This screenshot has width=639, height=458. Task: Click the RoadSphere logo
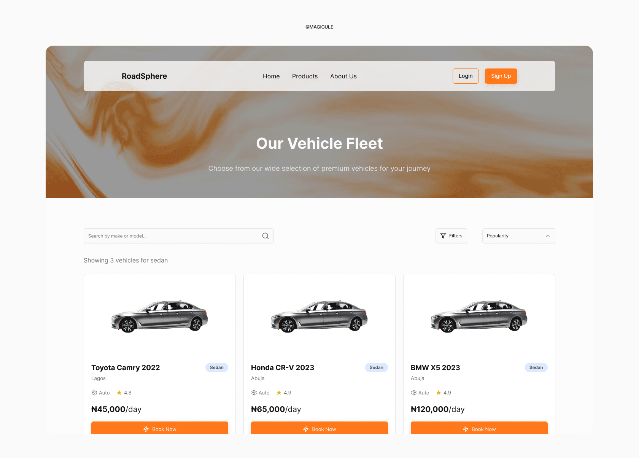(144, 76)
